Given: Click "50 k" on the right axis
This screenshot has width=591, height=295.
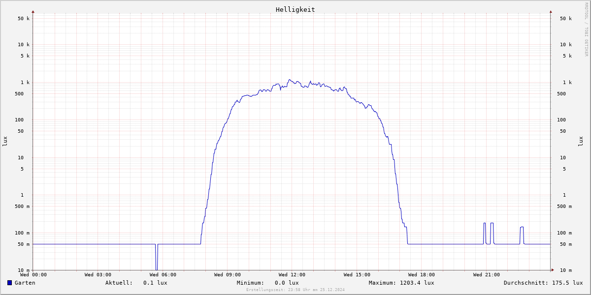Looking at the screenshot, I should (566, 19).
